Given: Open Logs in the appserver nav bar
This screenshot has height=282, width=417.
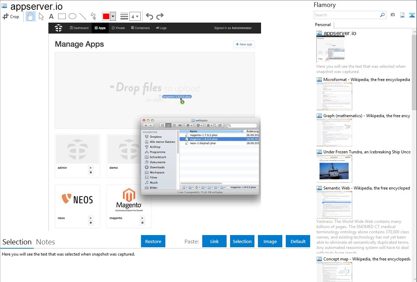Looking at the screenshot, I should click(x=161, y=28).
